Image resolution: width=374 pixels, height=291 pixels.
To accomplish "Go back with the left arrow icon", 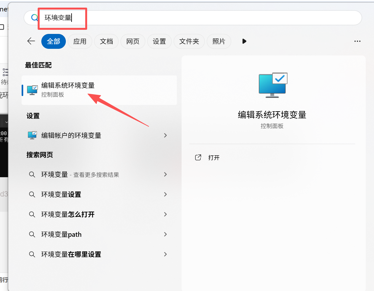I will point(31,41).
